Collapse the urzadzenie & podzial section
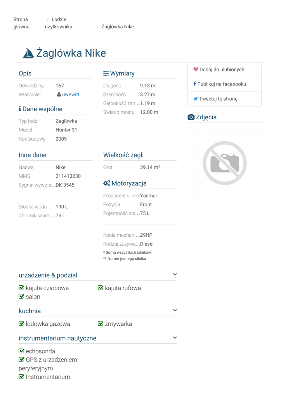The width and height of the screenshot is (281, 398). tap(175, 275)
